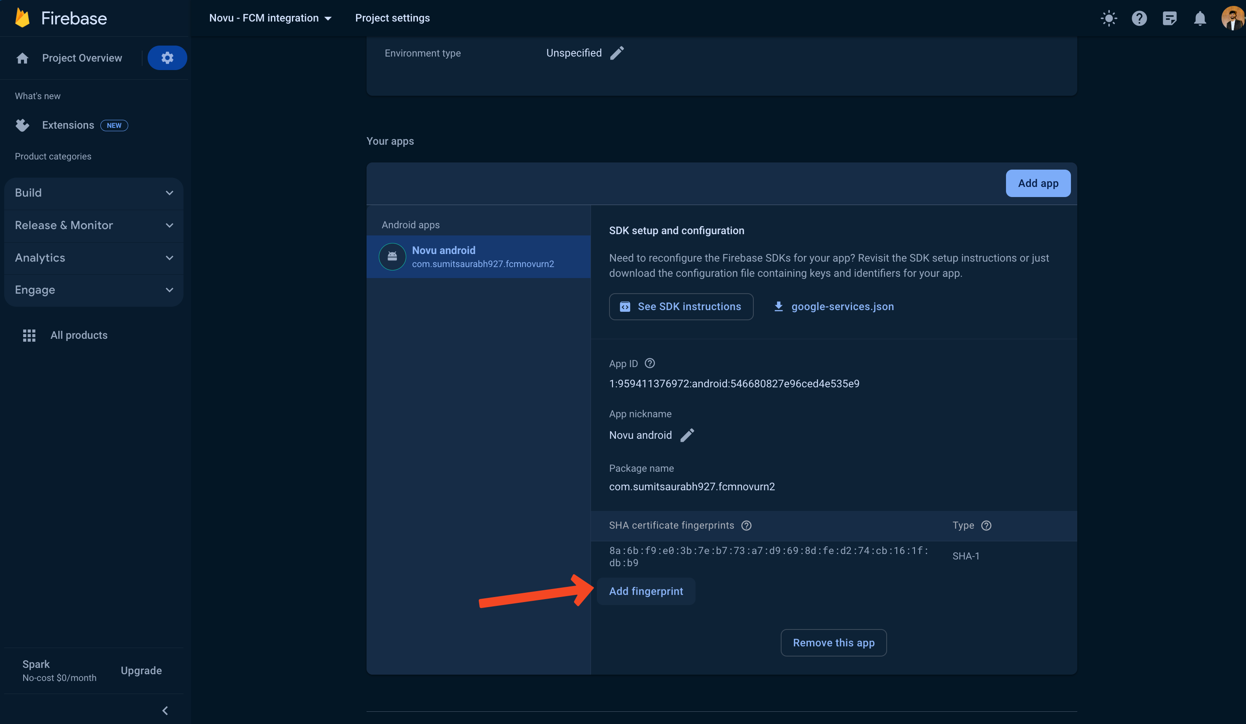
Task: Click SHA certificate fingerprints help icon
Action: click(746, 526)
